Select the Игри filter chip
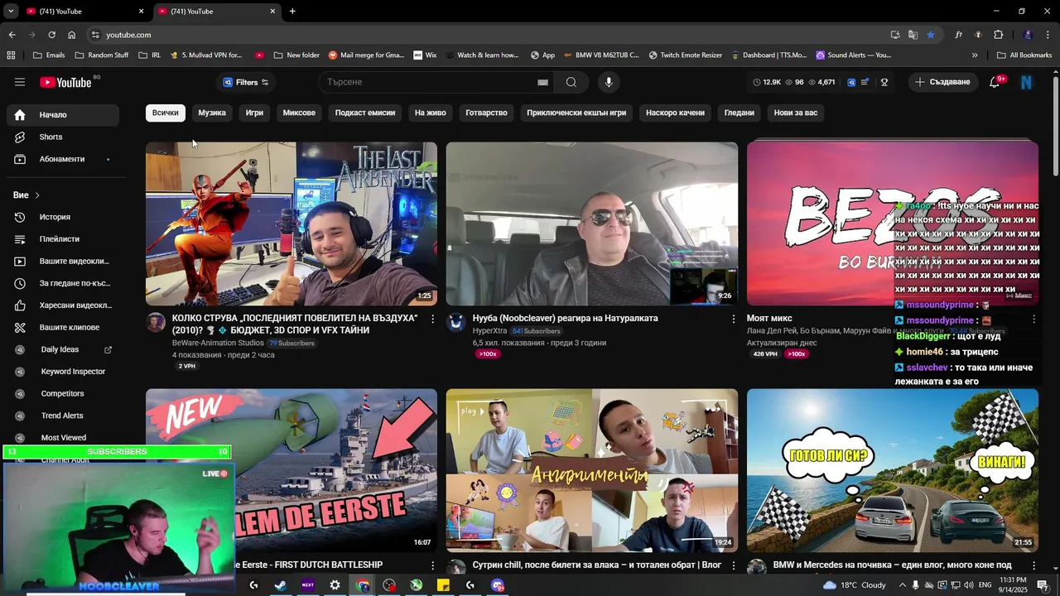The height and width of the screenshot is (596, 1060). (x=254, y=113)
